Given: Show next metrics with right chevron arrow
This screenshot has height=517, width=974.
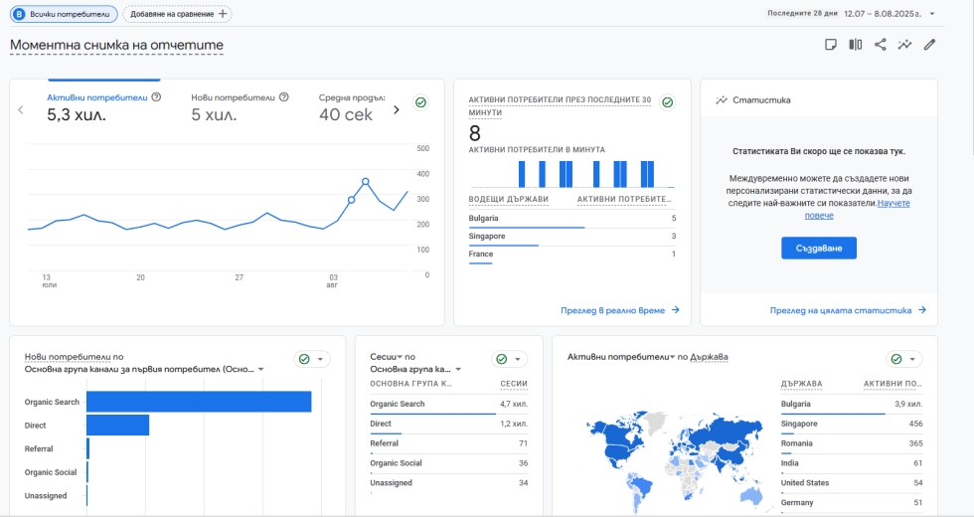Looking at the screenshot, I should 397,110.
